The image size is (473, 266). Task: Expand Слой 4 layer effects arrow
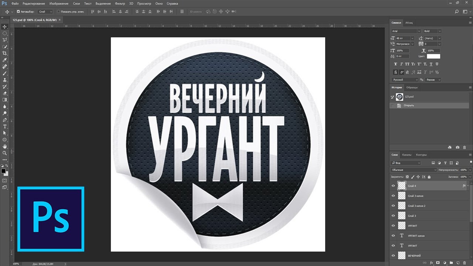(x=468, y=186)
